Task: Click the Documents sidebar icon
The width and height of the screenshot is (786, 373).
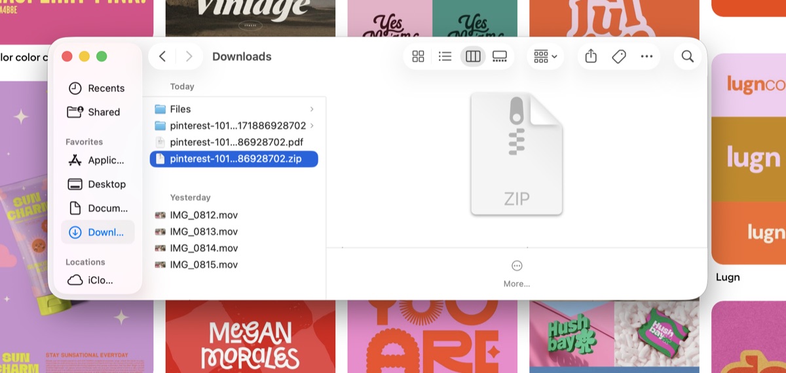Action: coord(75,208)
